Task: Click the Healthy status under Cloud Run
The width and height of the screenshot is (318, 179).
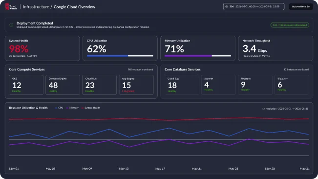Action: point(90,91)
